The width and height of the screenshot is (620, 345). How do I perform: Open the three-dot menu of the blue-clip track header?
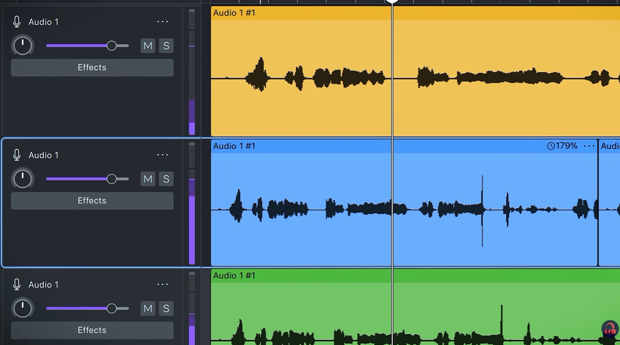(x=162, y=155)
